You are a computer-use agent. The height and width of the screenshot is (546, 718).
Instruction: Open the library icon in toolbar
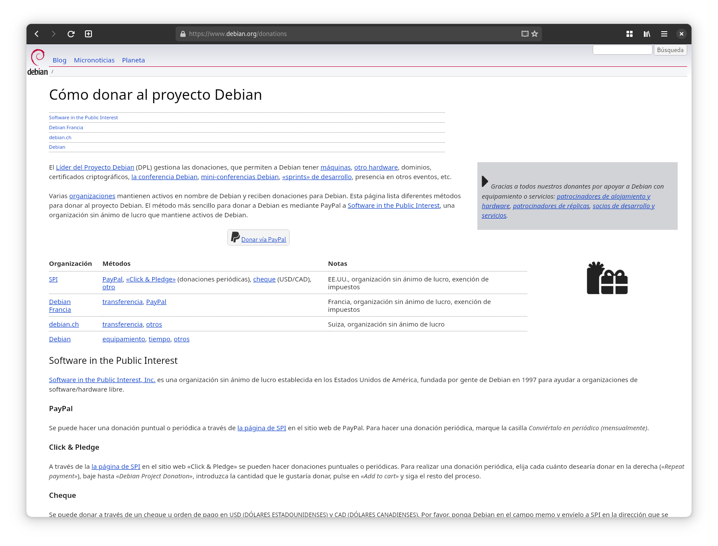(647, 34)
